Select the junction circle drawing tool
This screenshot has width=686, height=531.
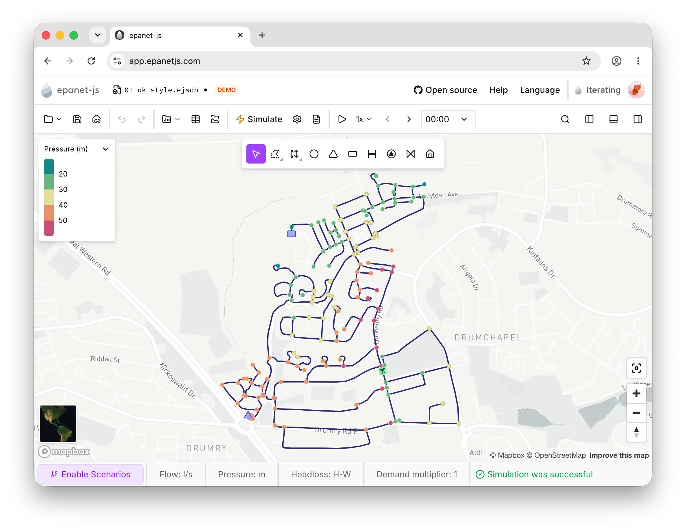coord(314,154)
